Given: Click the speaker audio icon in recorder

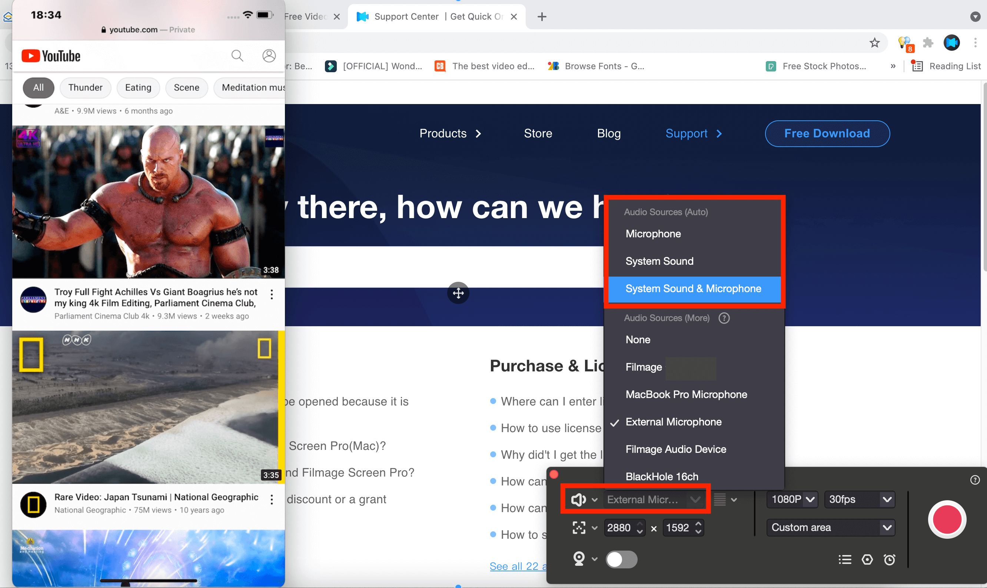Looking at the screenshot, I should click(x=578, y=500).
